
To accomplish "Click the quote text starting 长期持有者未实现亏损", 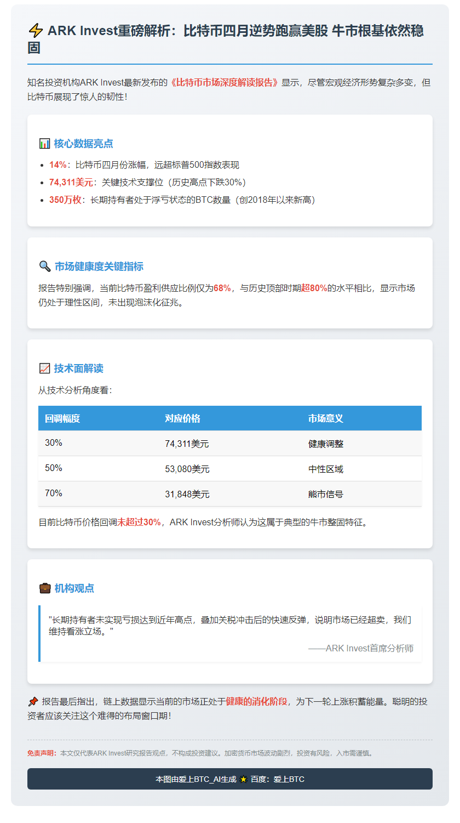I will click(230, 626).
